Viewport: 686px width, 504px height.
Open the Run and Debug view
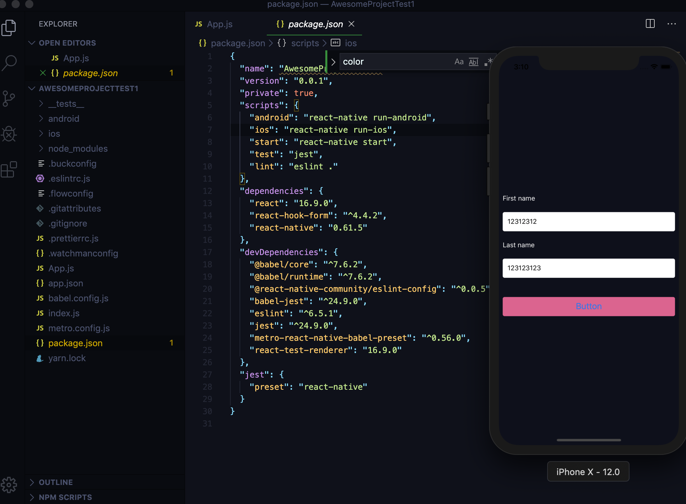(9, 134)
